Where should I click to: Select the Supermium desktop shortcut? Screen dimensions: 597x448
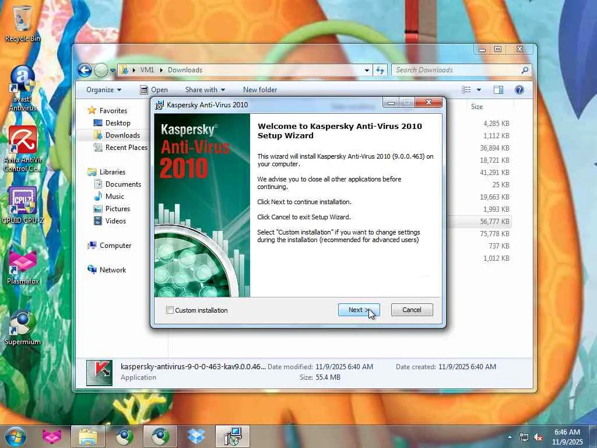click(x=23, y=328)
